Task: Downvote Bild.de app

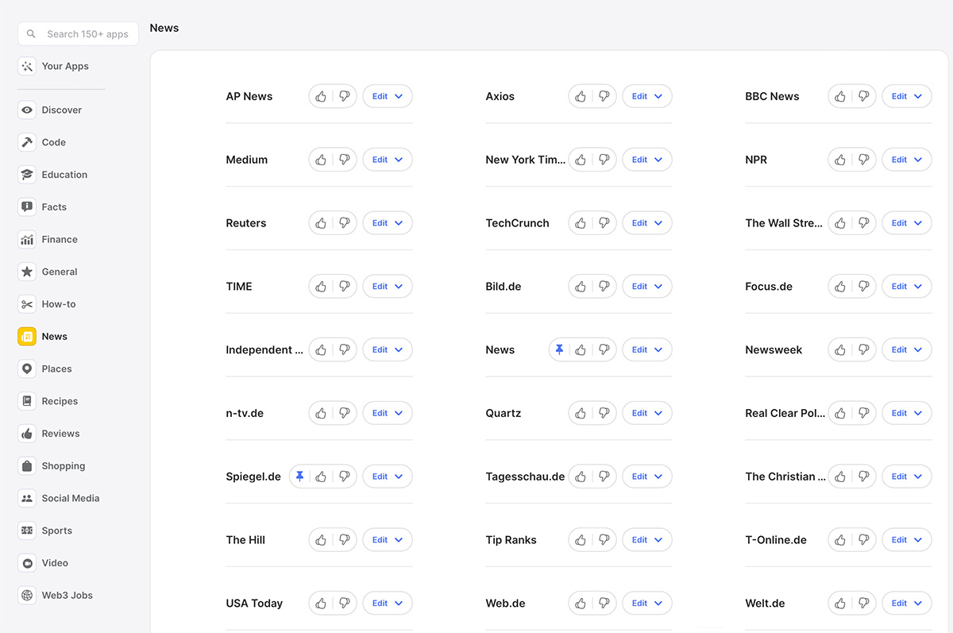Action: pos(604,287)
